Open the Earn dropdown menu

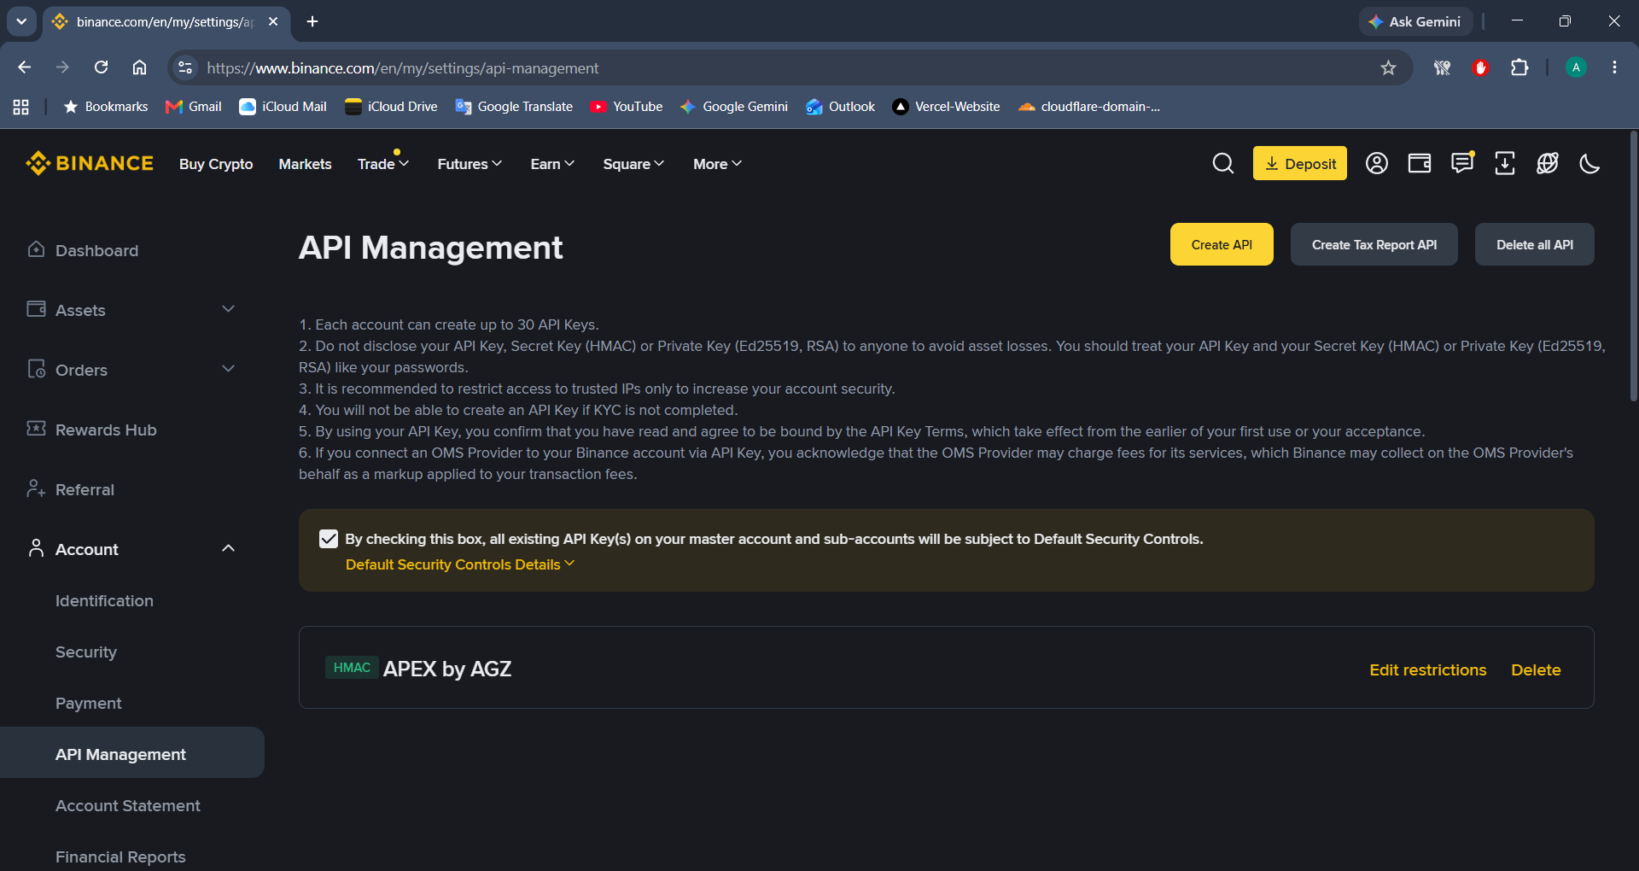552,164
